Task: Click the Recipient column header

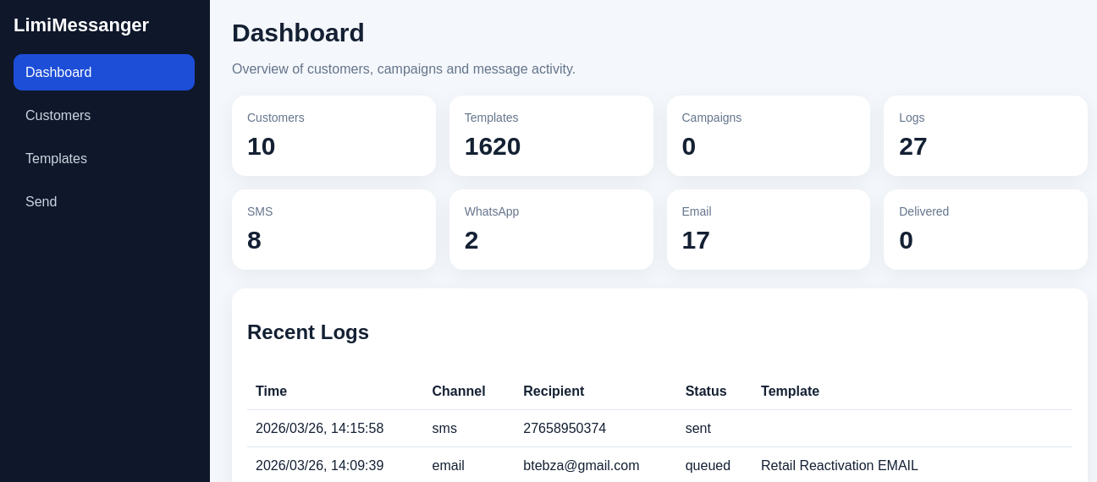Action: [554, 392]
